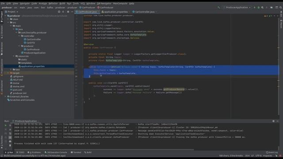Select application.properties in project tree

[x=33, y=66]
